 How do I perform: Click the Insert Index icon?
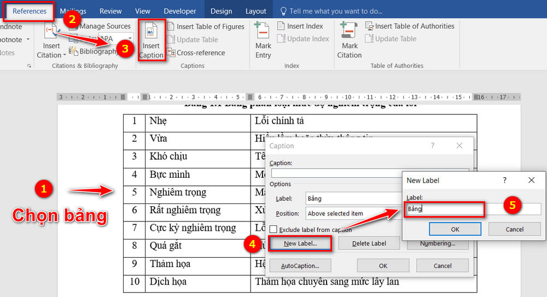pyautogui.click(x=281, y=26)
